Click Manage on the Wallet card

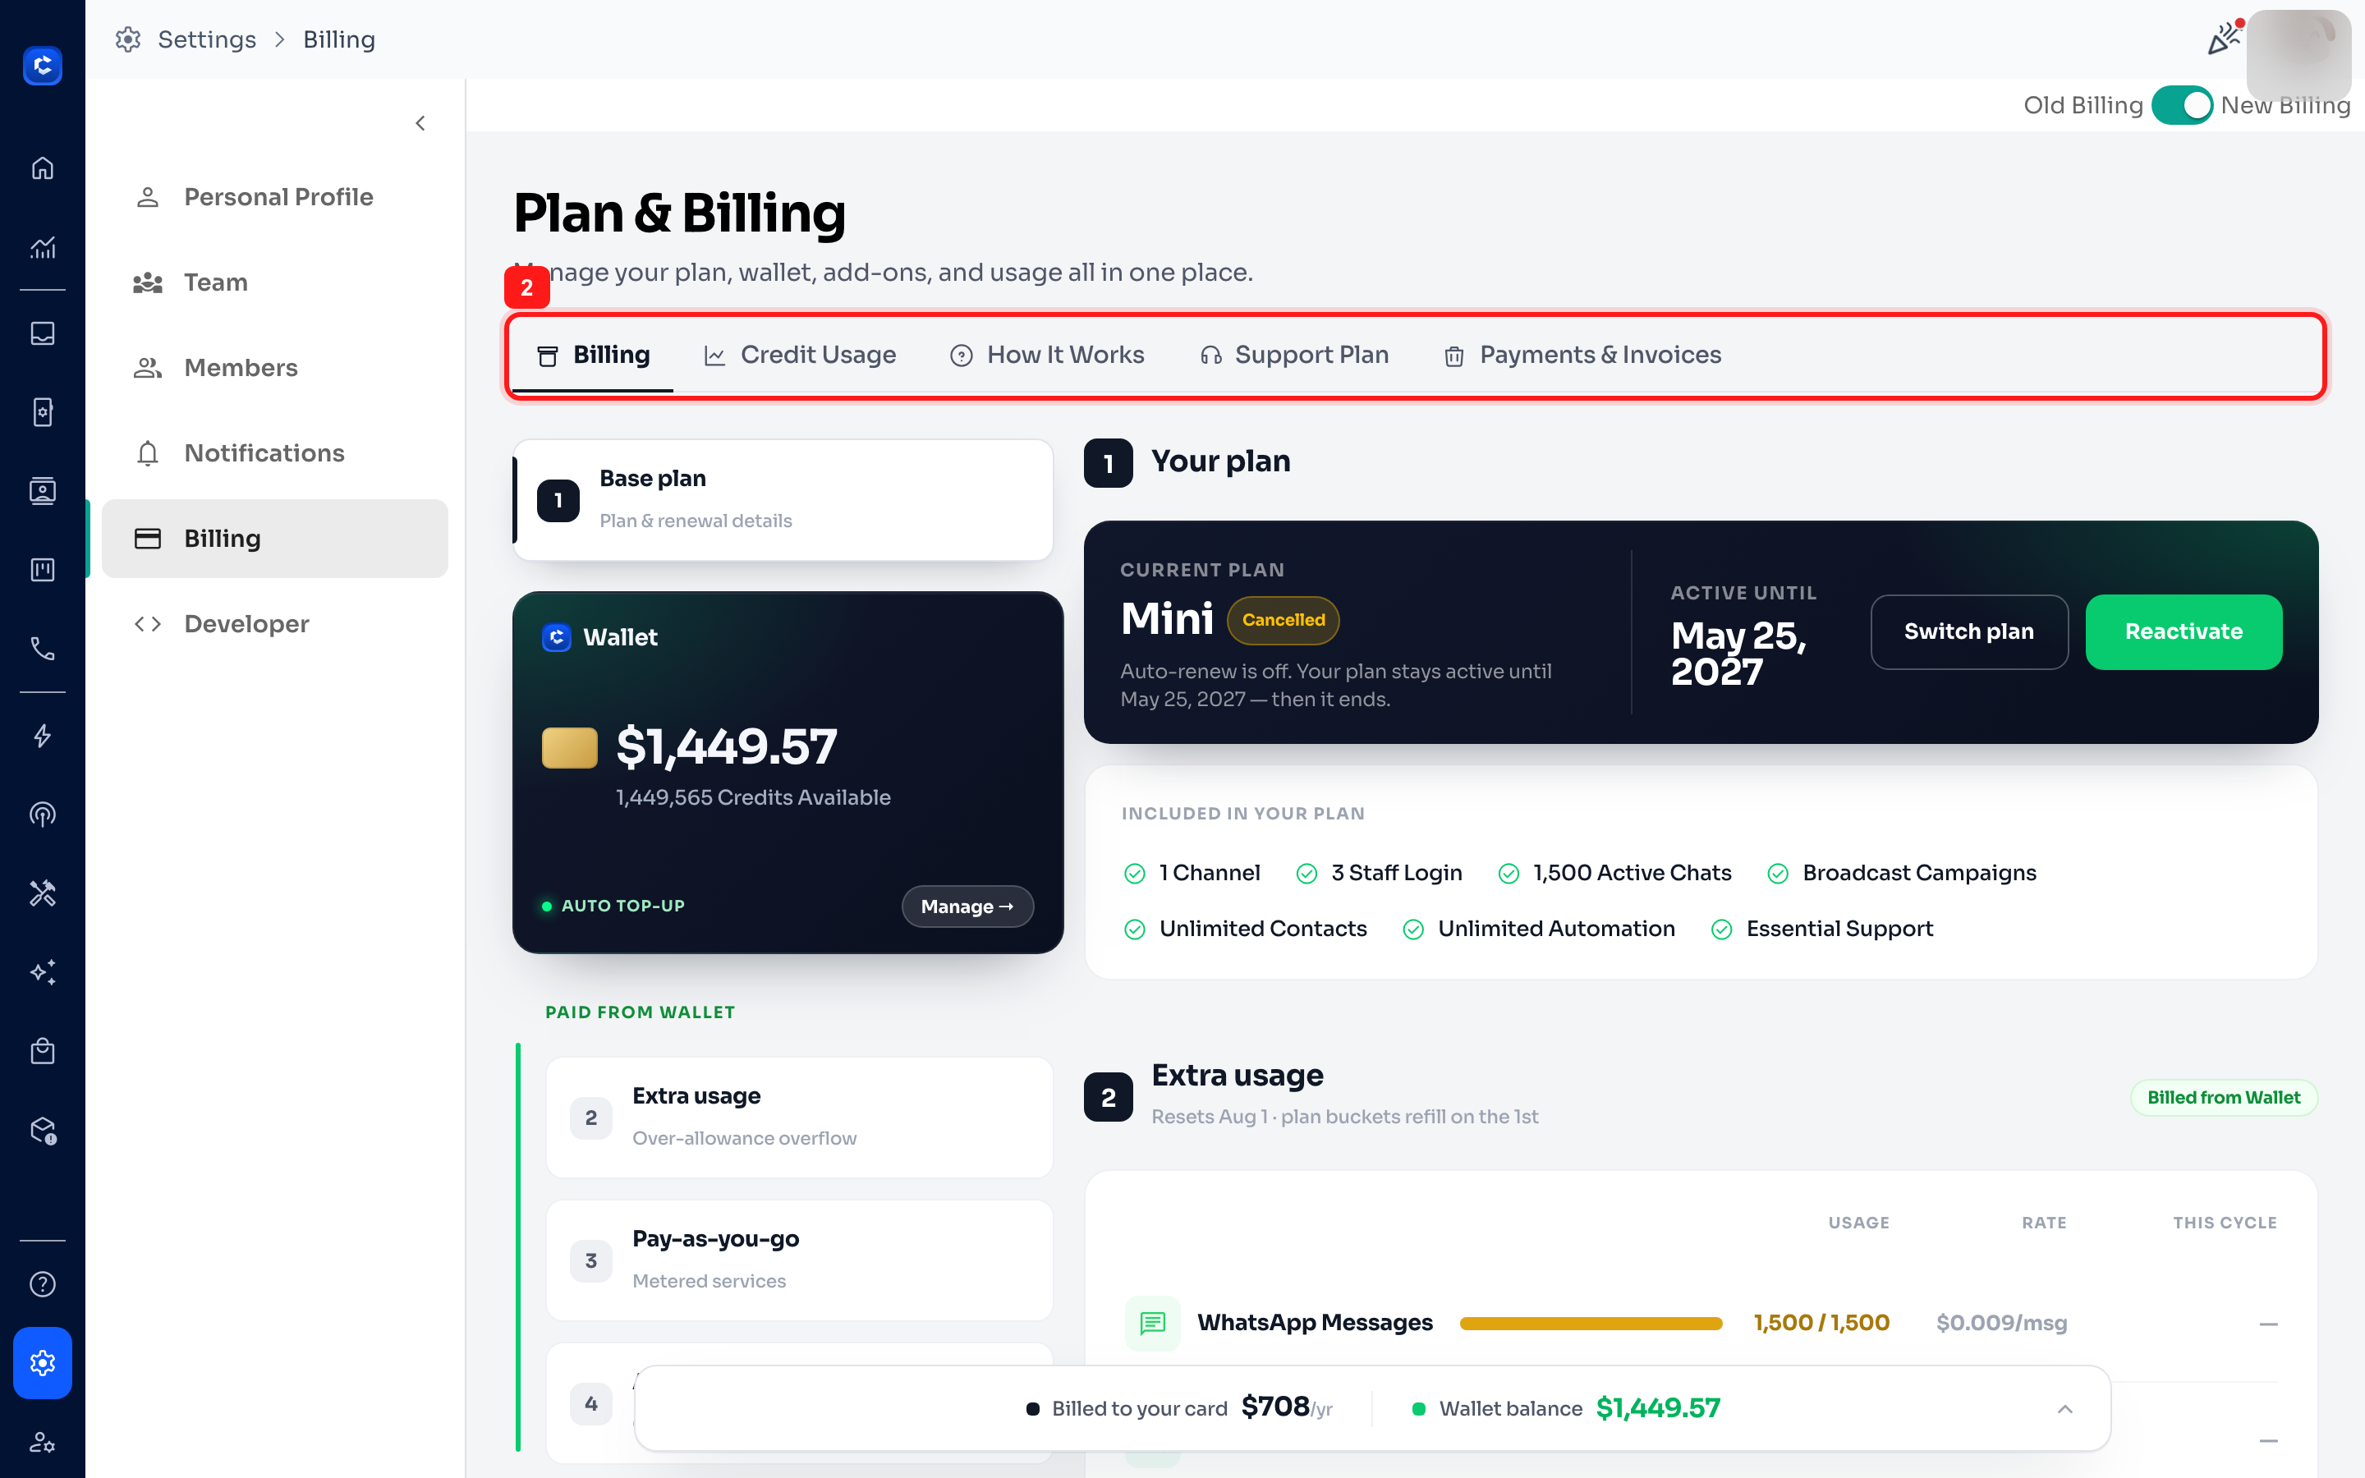coord(967,907)
